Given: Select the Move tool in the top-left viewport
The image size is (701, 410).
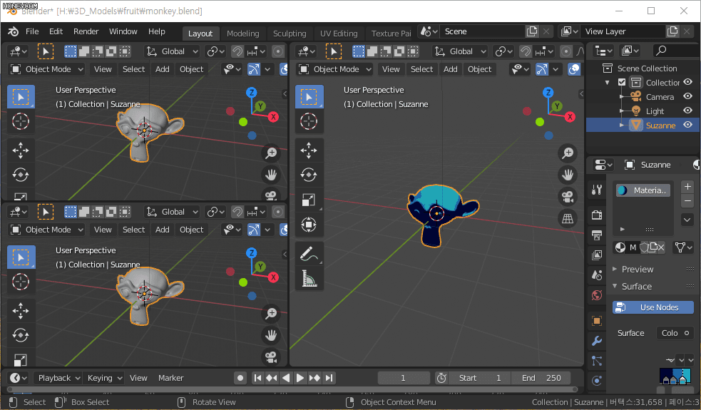Looking at the screenshot, I should (21, 150).
